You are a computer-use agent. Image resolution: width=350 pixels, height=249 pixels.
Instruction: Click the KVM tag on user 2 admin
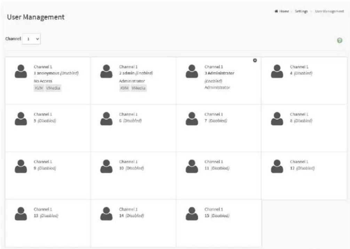tap(124, 88)
